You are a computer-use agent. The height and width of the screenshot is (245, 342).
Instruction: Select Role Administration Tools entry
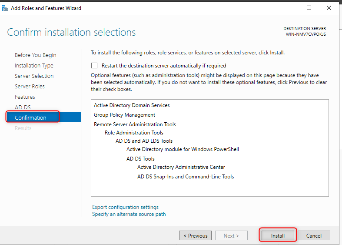click(x=134, y=133)
